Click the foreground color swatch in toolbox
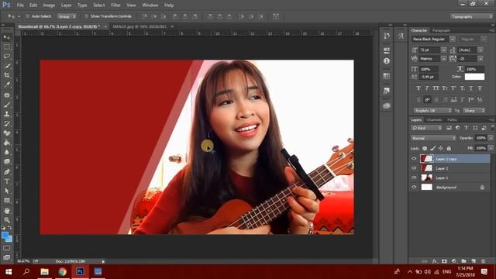This screenshot has height=279, width=496. click(x=5, y=235)
